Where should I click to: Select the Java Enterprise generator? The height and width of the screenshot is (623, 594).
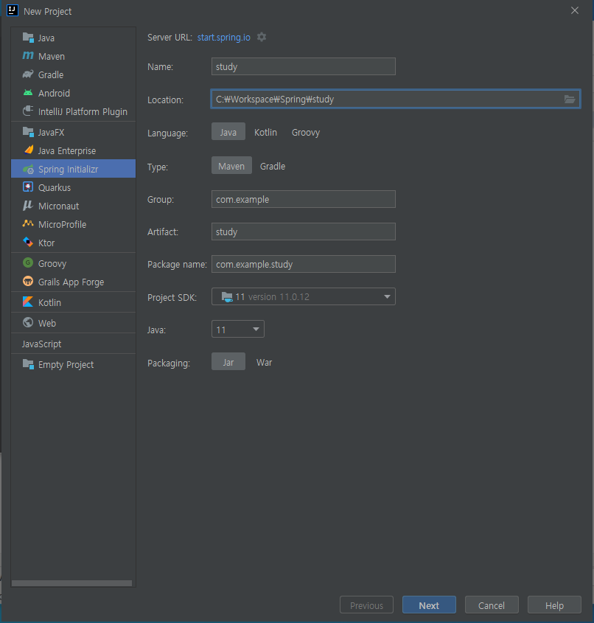point(74,150)
